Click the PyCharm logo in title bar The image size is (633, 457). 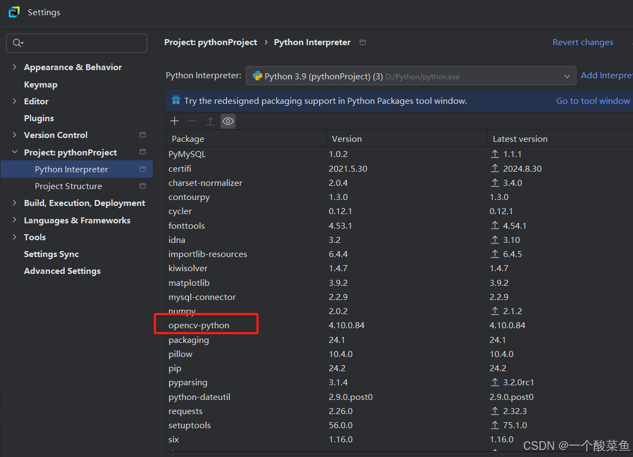pyautogui.click(x=14, y=12)
